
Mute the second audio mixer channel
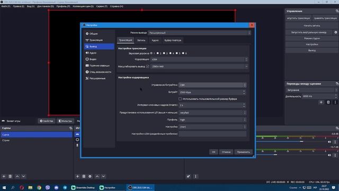point(329,155)
